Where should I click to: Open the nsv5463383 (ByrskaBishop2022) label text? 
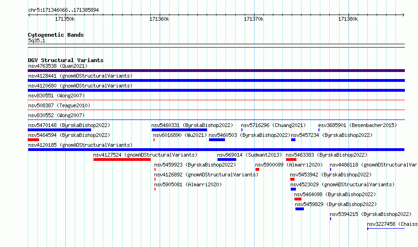click(326, 155)
